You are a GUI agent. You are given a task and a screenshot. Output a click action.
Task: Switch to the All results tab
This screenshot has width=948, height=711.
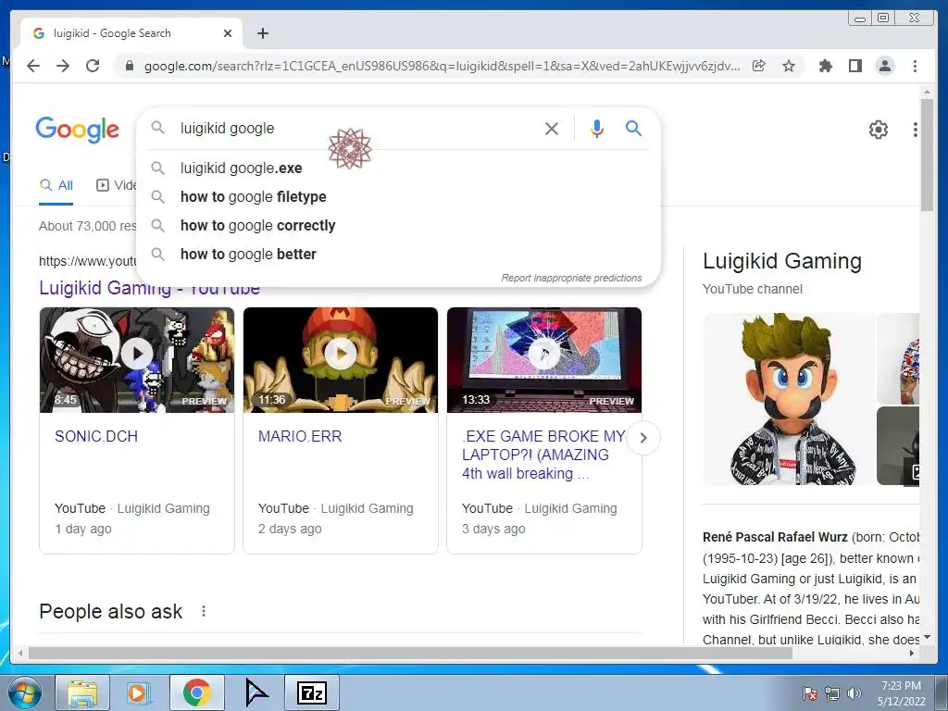point(56,185)
